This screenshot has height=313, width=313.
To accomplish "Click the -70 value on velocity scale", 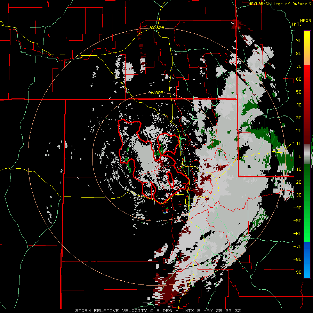I will (297, 247).
